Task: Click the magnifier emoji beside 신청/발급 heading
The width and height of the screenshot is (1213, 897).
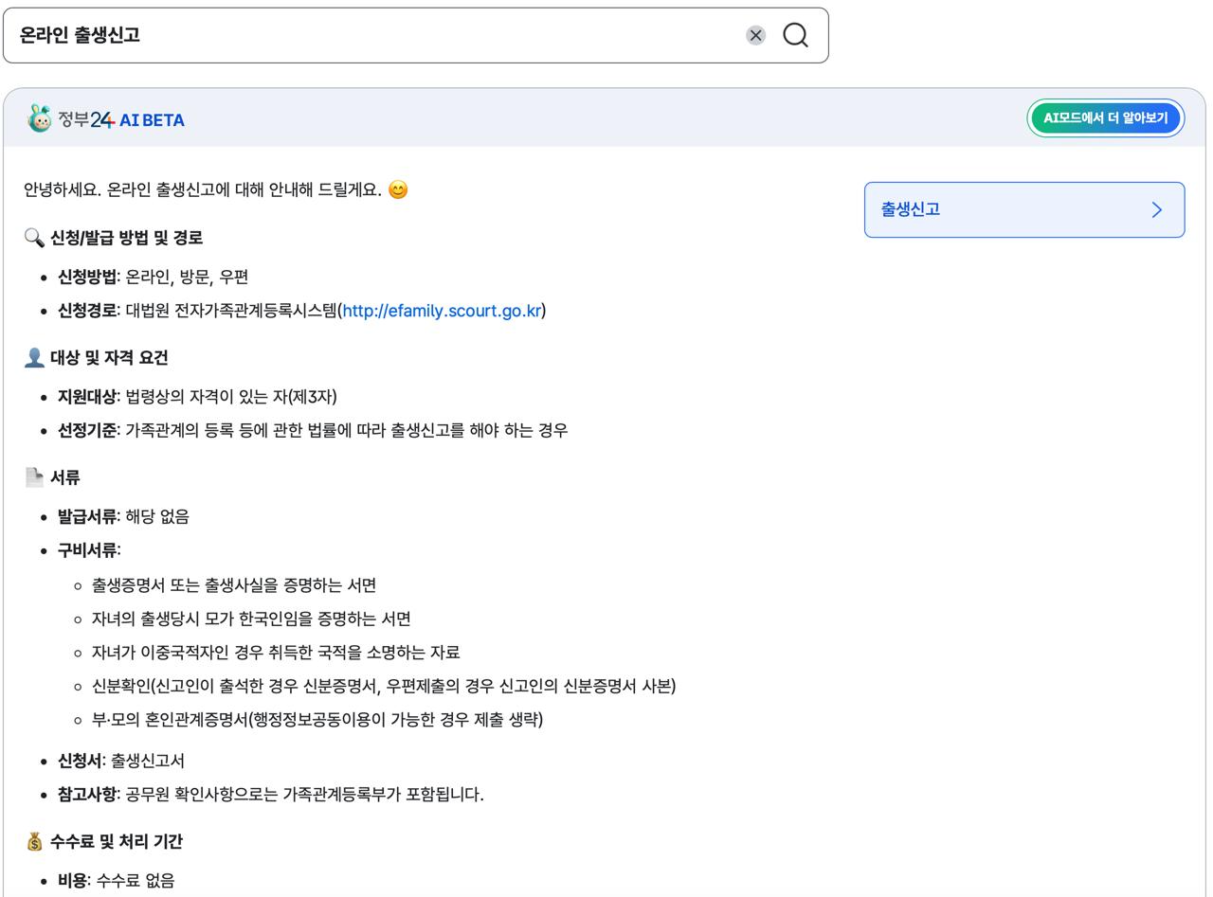Action: point(34,238)
